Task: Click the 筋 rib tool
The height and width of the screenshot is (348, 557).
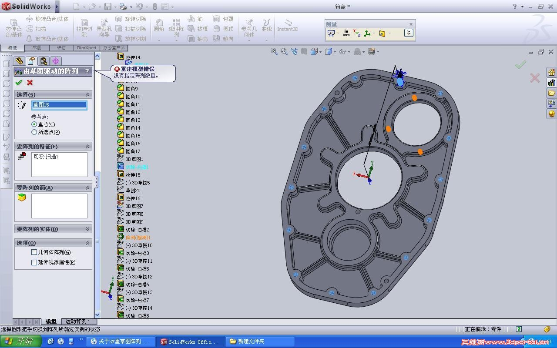Action: [195, 19]
